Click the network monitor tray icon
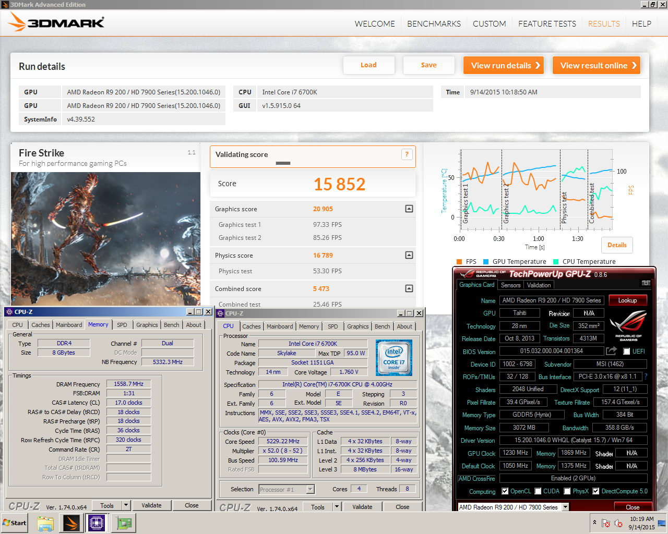The image size is (668, 534). (x=661, y=523)
